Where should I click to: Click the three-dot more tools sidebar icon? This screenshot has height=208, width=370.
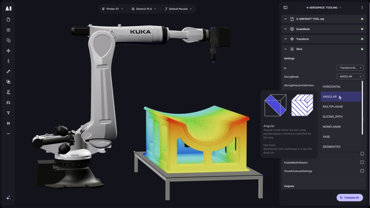8,134
